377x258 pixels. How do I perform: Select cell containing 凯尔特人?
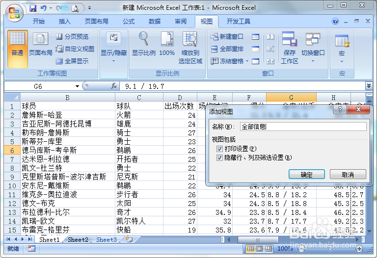pos(139,221)
